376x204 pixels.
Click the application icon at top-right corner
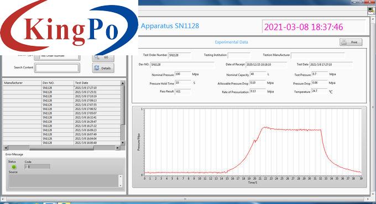(371, 11)
